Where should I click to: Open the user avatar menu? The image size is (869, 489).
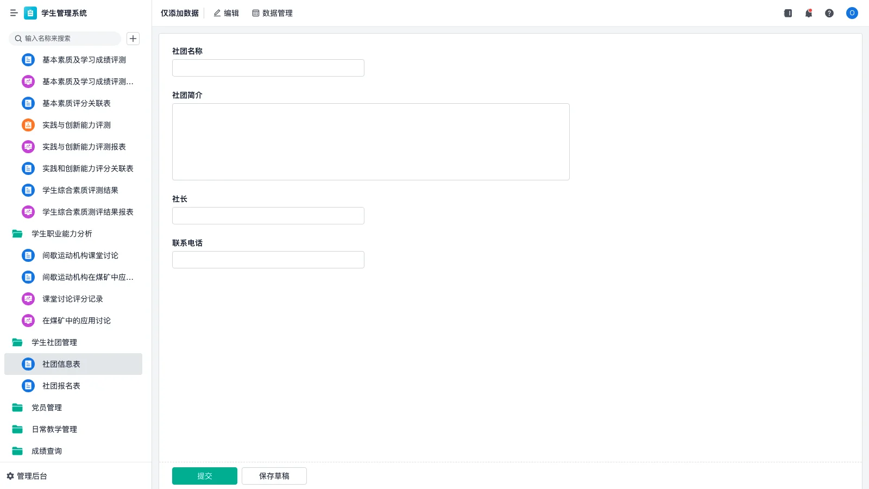point(852,13)
